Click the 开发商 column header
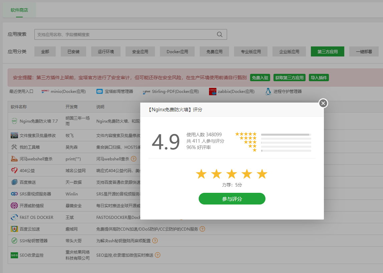This screenshot has width=383, height=273. click(x=71, y=107)
